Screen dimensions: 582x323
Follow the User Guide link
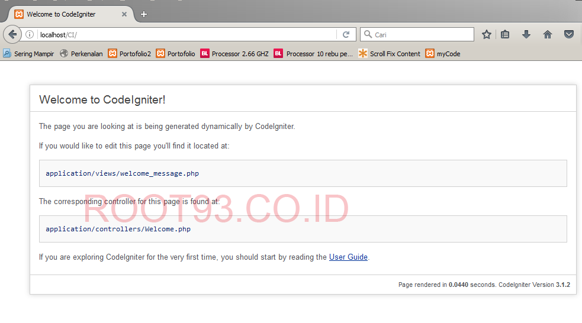point(348,257)
